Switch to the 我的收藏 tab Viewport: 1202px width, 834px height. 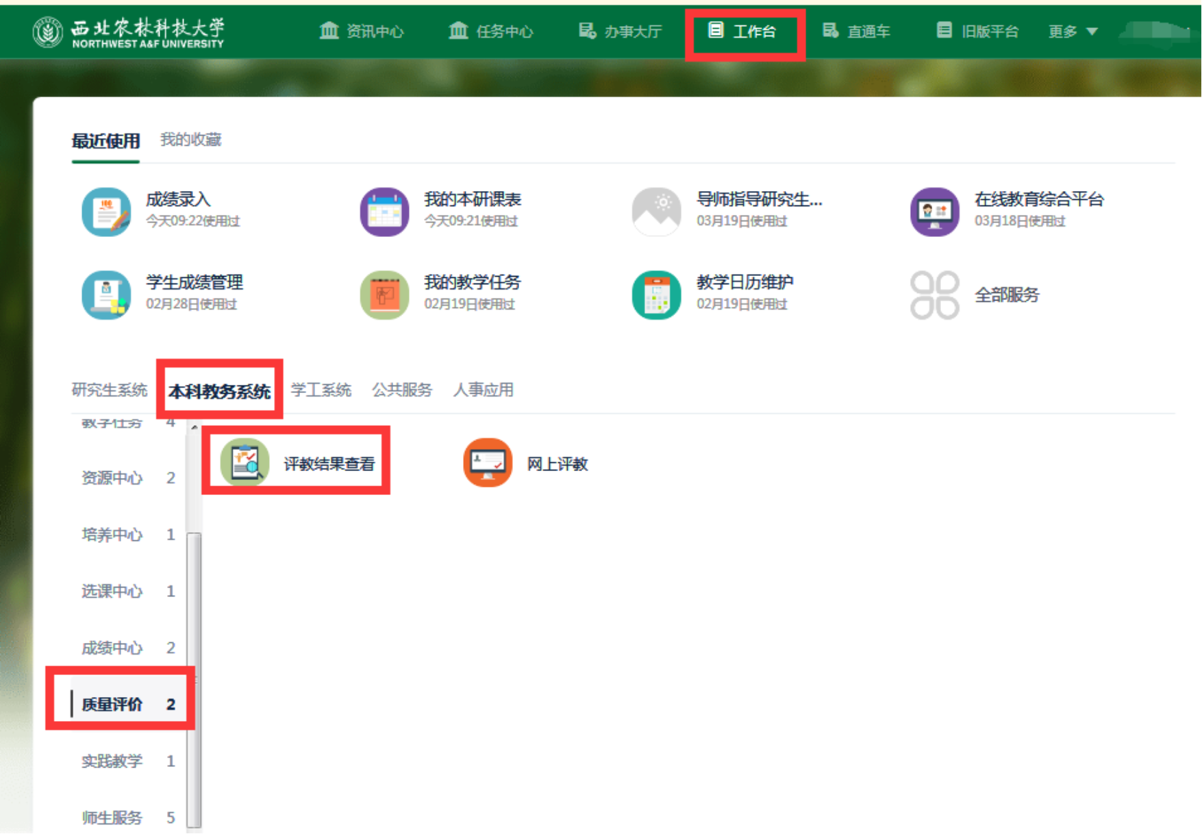190,140
